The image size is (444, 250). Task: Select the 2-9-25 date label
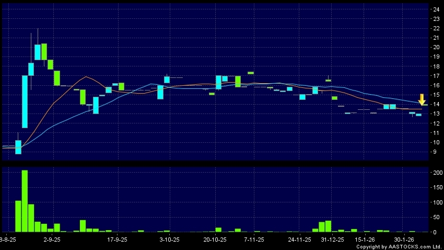pos(51,239)
